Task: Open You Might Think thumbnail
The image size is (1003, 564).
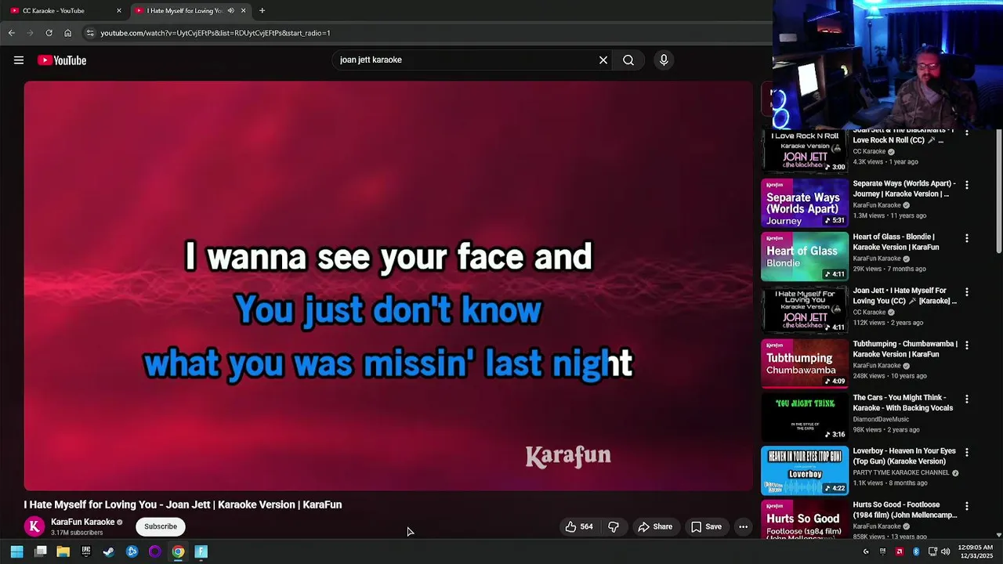Action: point(805,417)
